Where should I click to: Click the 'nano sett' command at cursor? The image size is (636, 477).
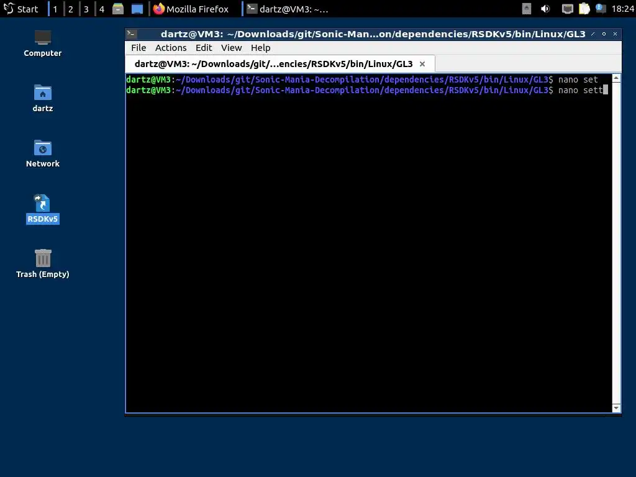(x=581, y=90)
